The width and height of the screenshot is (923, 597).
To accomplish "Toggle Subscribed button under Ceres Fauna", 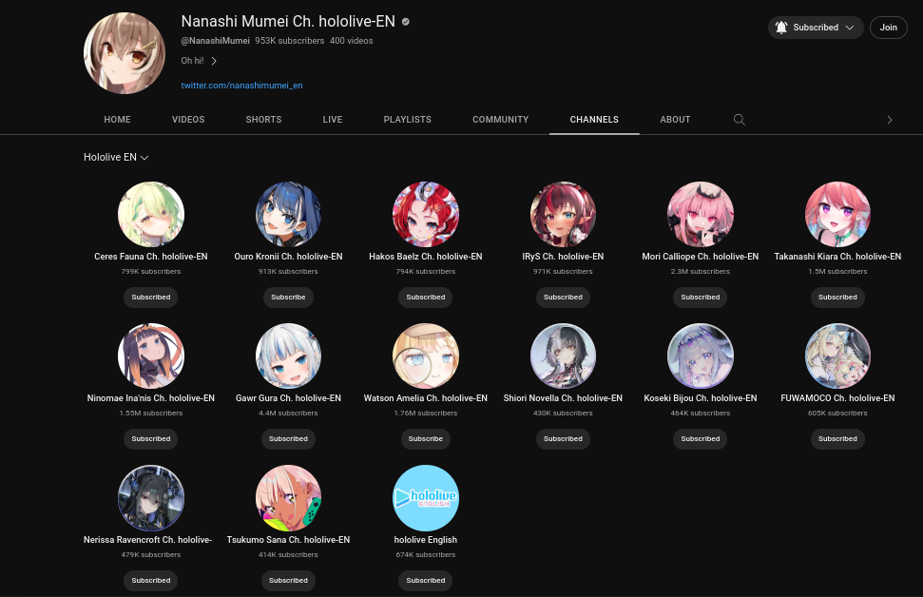I will tap(151, 298).
